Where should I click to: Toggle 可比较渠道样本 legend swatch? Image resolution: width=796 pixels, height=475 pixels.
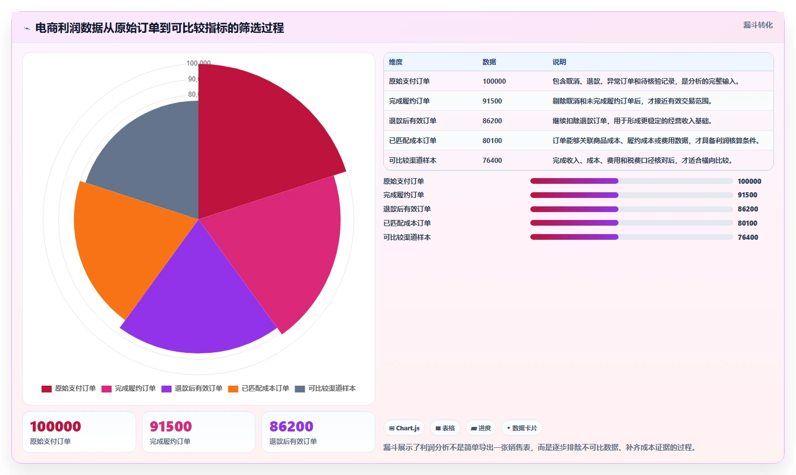click(x=300, y=388)
